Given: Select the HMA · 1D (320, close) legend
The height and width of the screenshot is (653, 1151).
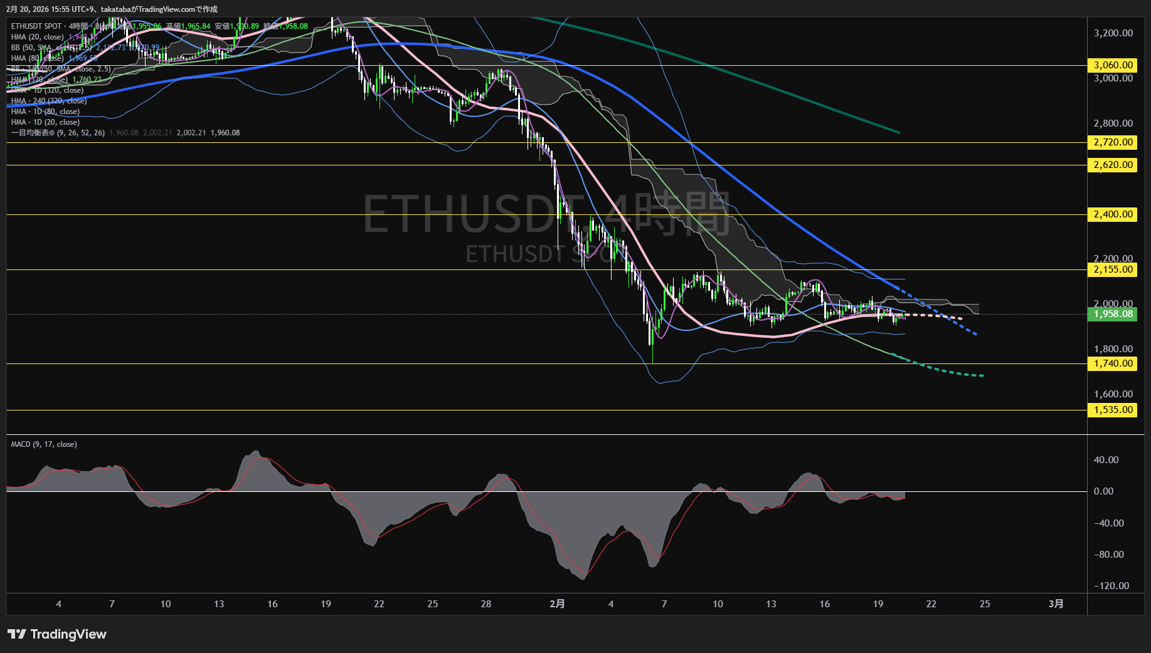Looking at the screenshot, I should pyautogui.click(x=47, y=90).
